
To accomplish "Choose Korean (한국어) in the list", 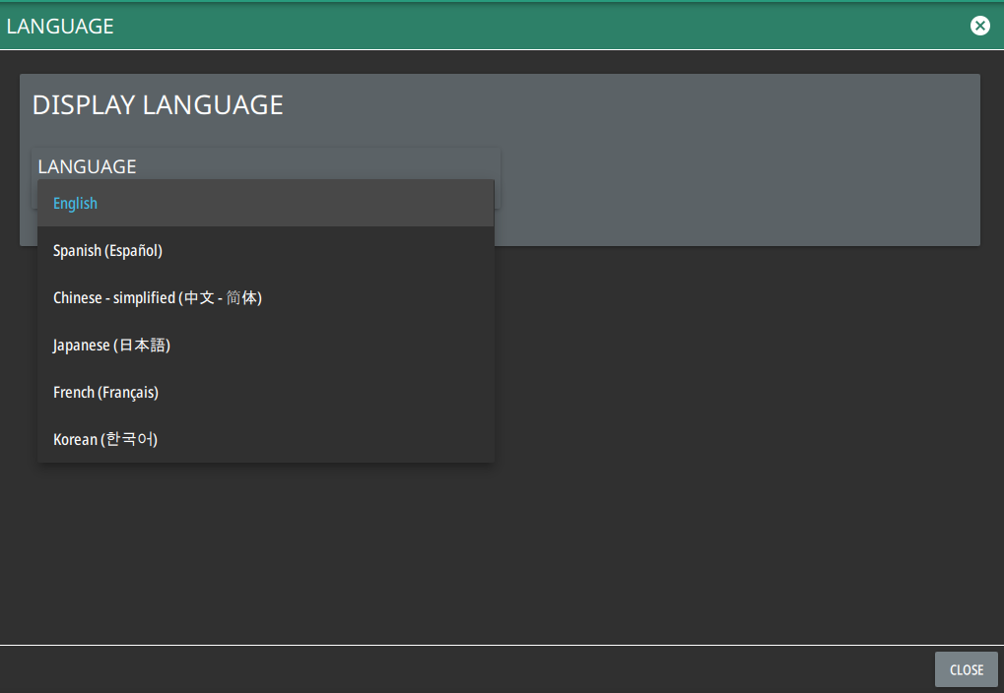I will pos(105,440).
